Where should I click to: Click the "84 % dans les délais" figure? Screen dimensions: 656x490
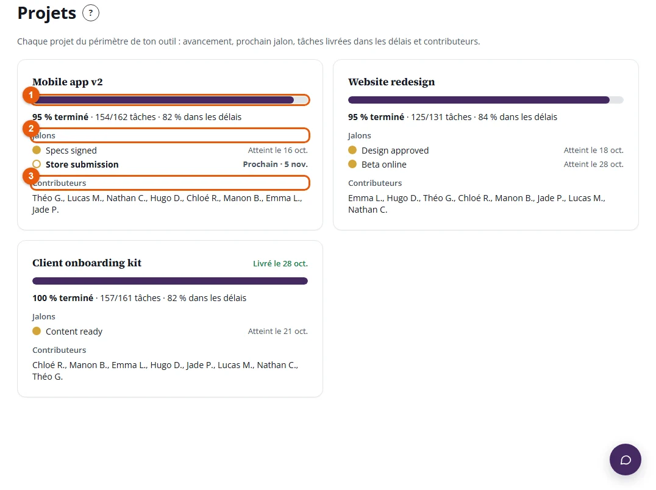518,117
